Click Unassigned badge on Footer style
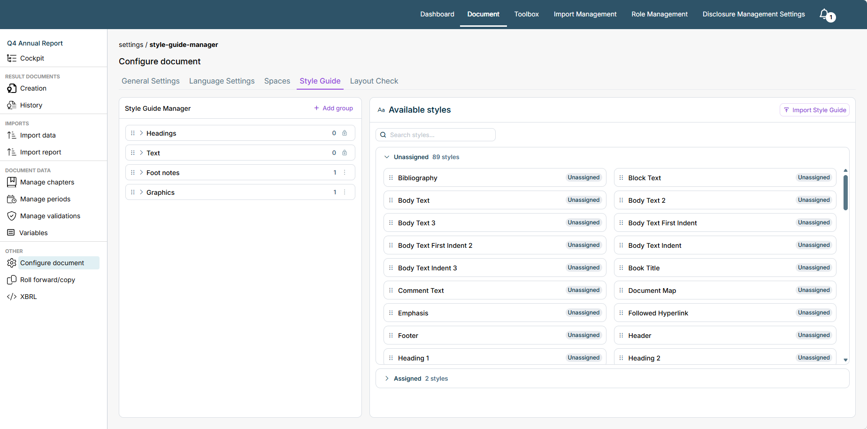The image size is (867, 429). pos(583,335)
